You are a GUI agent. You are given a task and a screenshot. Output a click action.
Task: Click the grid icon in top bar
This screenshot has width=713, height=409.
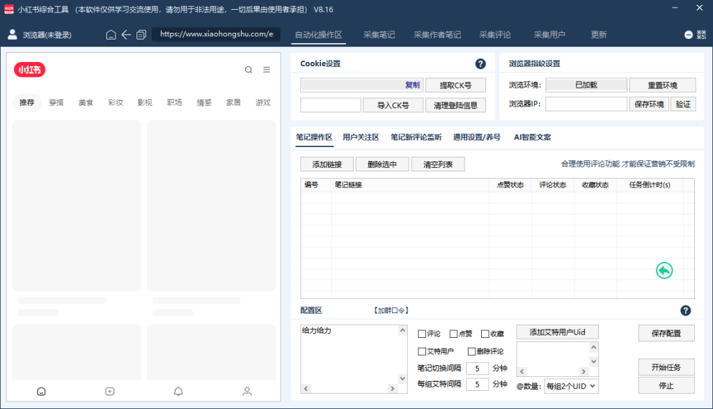701,35
